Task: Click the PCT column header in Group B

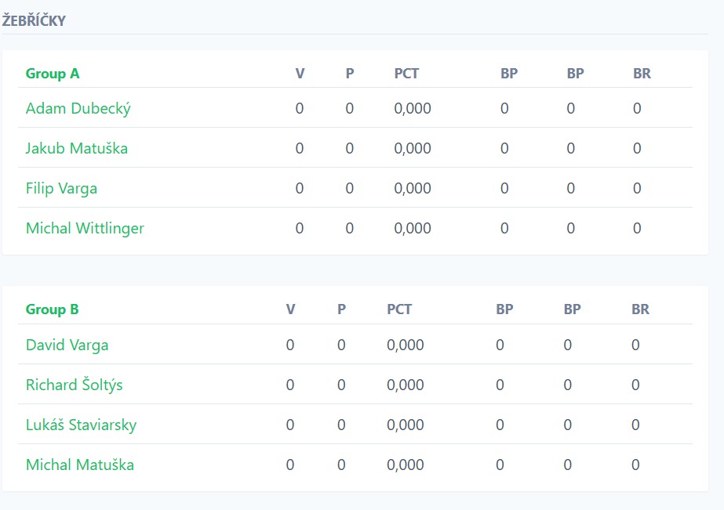Action: click(399, 309)
